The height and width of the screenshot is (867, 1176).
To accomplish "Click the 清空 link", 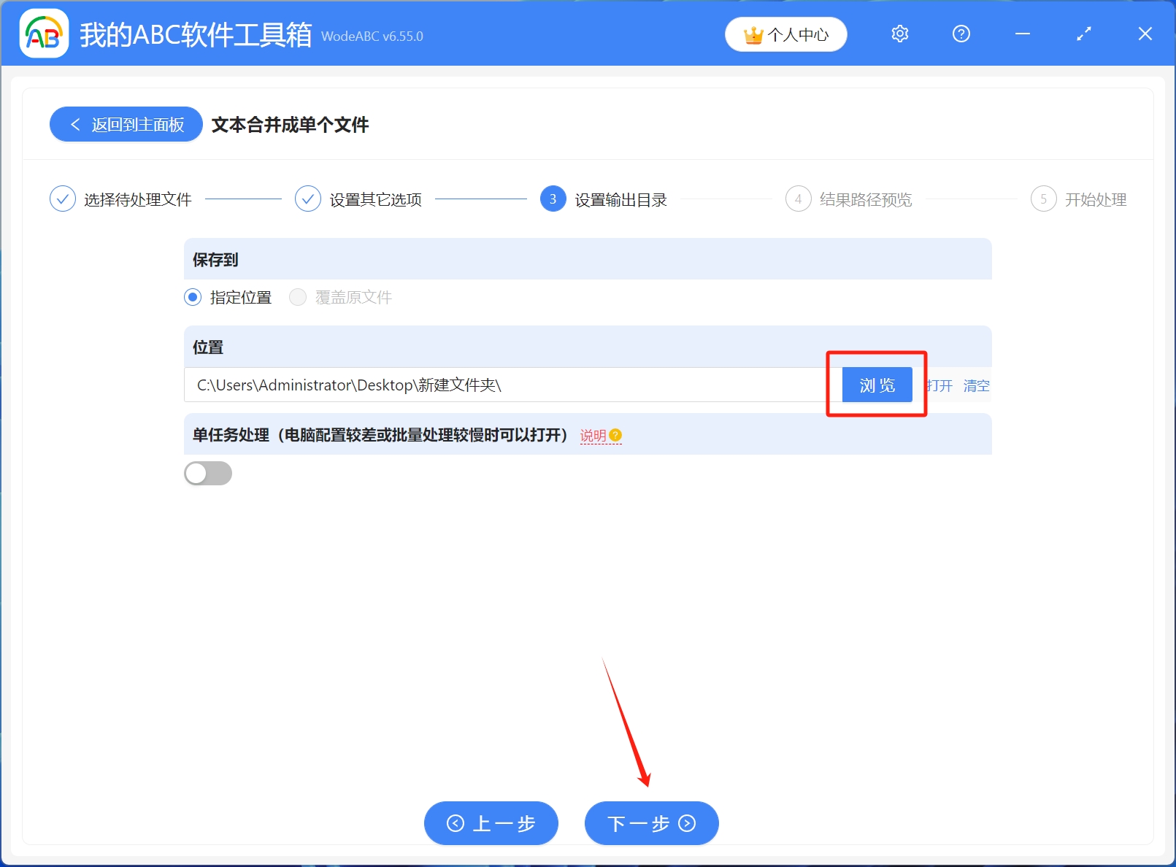I will tap(977, 385).
